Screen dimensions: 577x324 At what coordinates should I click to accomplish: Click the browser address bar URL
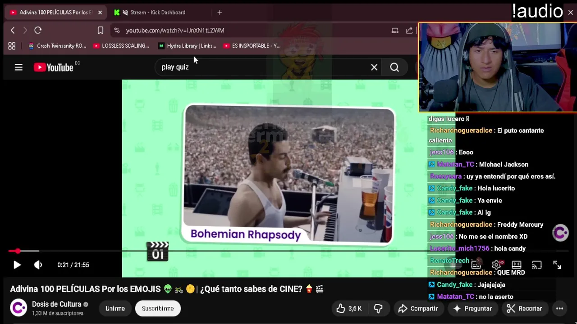coord(175,30)
